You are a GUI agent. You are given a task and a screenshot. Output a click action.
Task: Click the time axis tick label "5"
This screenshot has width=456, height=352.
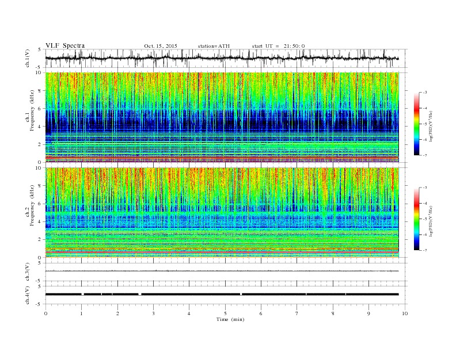pyautogui.click(x=225, y=313)
